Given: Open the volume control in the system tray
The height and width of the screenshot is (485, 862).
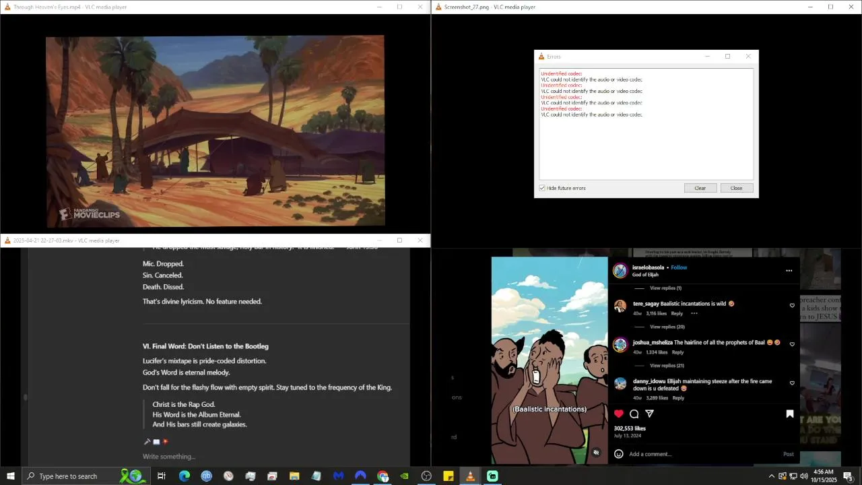Looking at the screenshot, I should [x=803, y=476].
